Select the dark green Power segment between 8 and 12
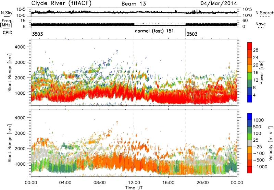This screenshot has height=190, width=274. point(250,83)
